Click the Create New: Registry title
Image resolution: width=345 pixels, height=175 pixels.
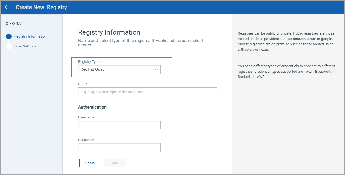click(x=41, y=7)
